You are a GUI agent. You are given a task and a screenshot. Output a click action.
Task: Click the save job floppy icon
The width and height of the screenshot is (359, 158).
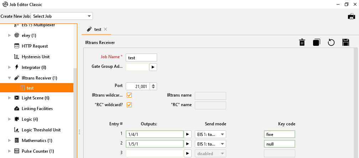coord(345,43)
